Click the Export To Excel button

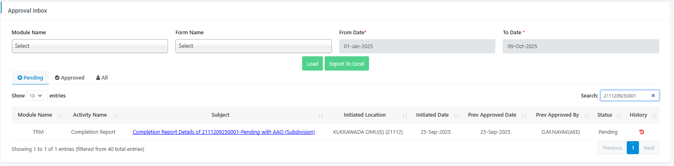click(x=347, y=64)
